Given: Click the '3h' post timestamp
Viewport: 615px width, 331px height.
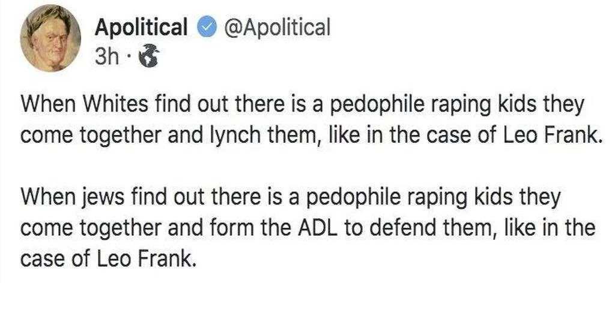Looking at the screenshot, I should [x=106, y=58].
